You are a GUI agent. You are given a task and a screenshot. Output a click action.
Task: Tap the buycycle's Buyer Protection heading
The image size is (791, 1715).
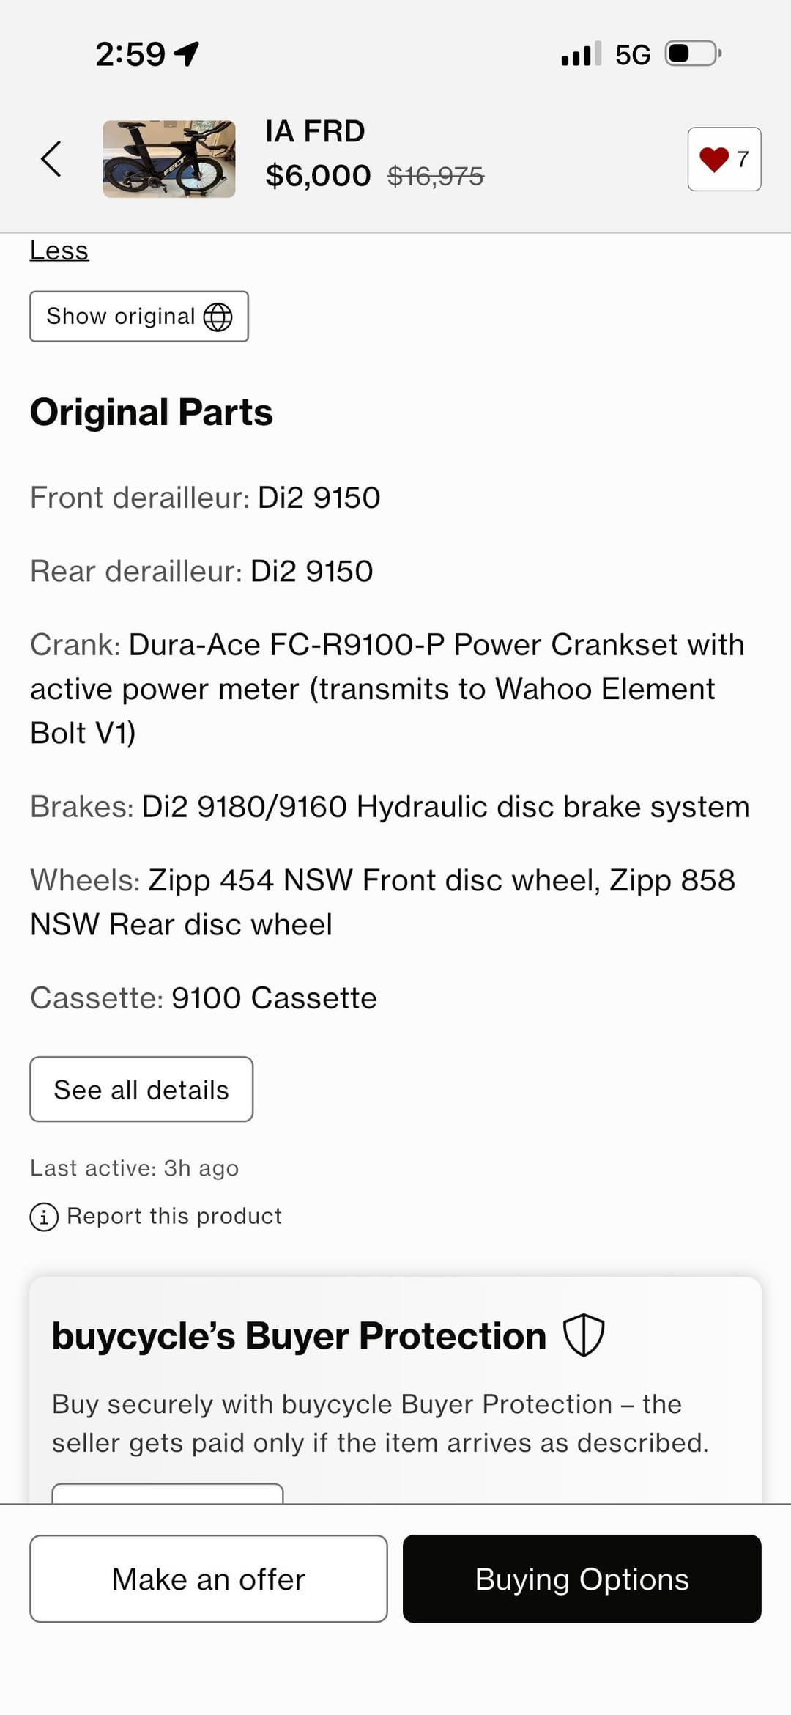(299, 1335)
